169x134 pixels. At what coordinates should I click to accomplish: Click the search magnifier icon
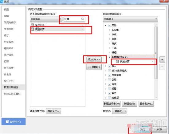pyautogui.click(x=83, y=19)
